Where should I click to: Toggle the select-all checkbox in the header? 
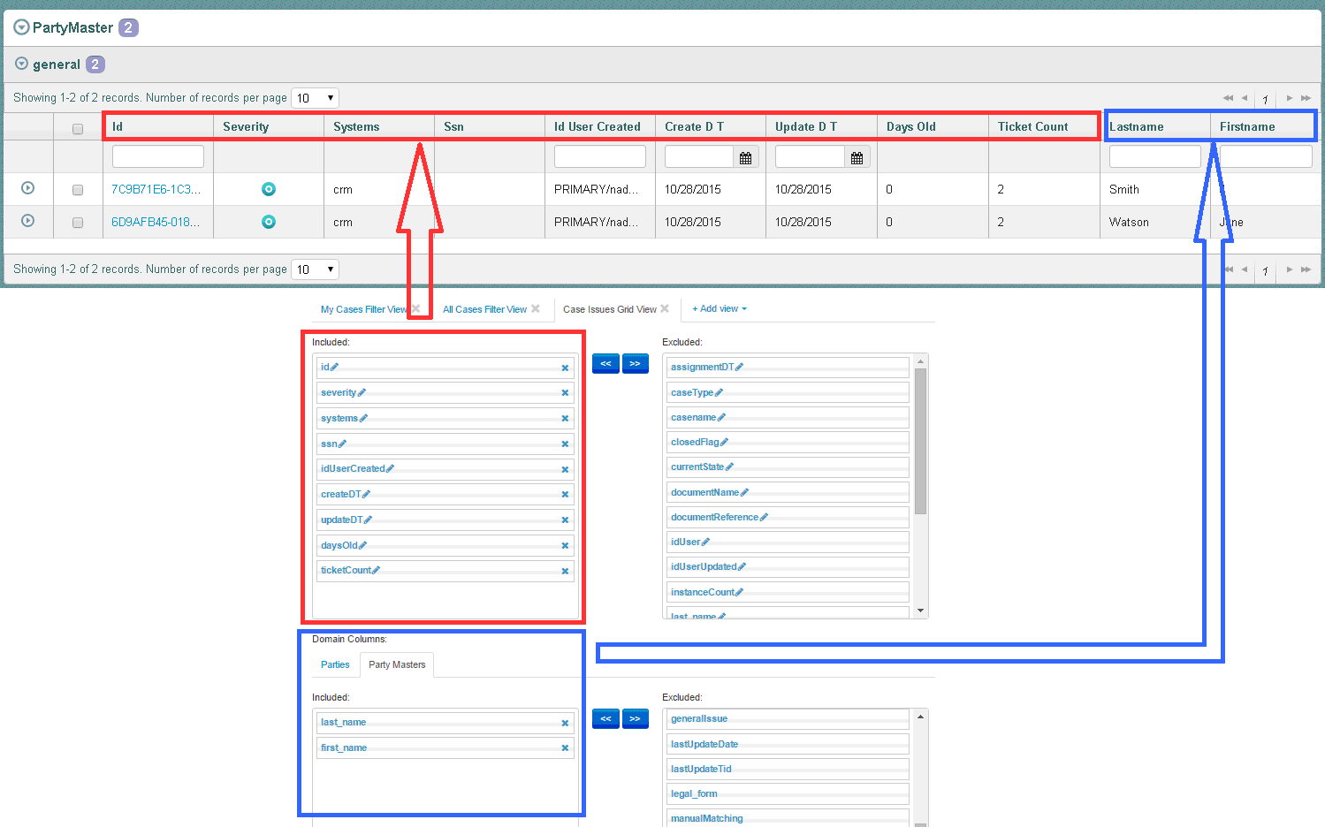point(78,128)
